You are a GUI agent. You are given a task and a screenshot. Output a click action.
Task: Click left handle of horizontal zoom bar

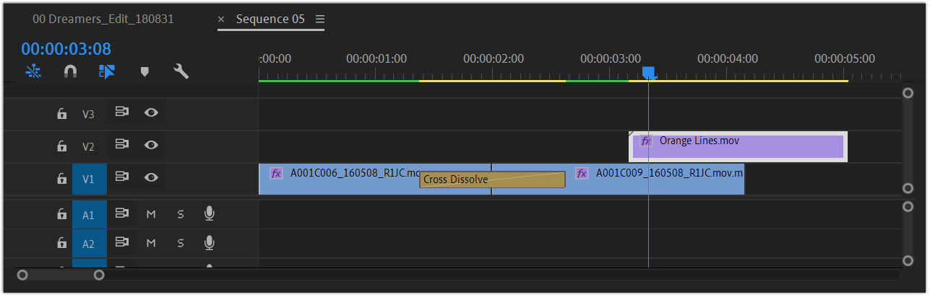[22, 275]
